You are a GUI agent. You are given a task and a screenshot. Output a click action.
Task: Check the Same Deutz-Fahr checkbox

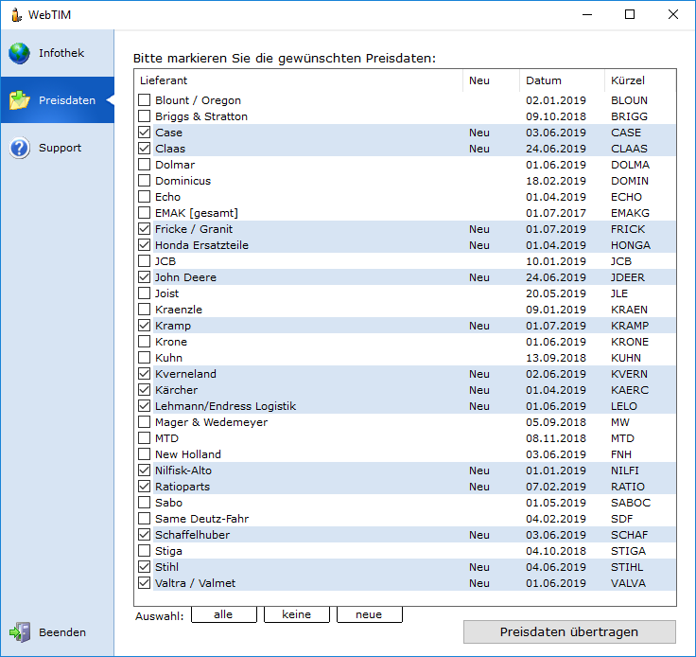click(145, 519)
